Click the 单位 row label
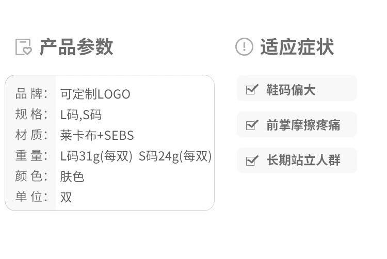387x259 pixels. pyautogui.click(x=31, y=197)
